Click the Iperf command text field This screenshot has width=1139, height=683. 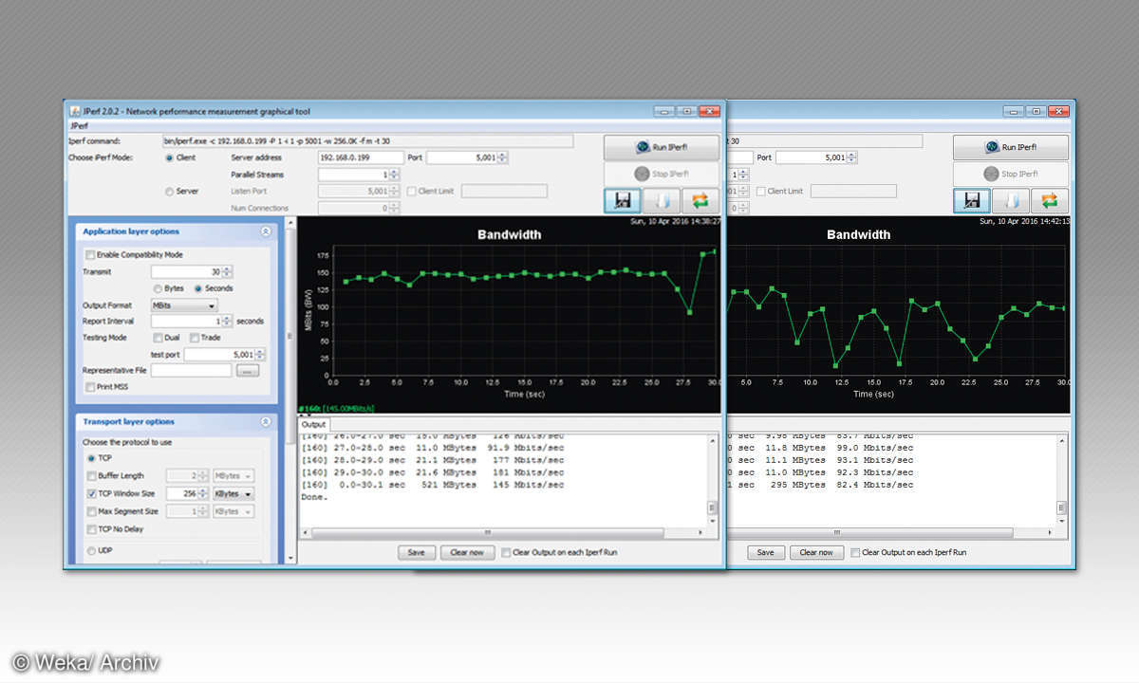point(366,141)
